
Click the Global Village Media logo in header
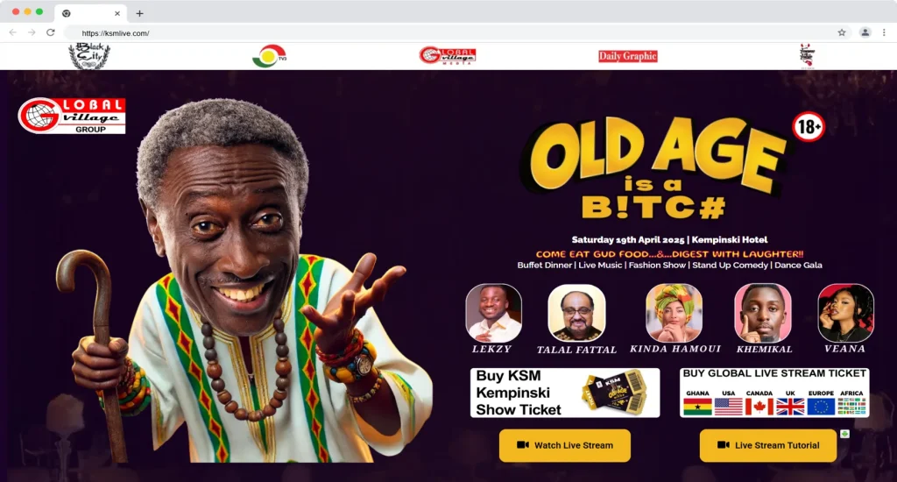point(448,55)
